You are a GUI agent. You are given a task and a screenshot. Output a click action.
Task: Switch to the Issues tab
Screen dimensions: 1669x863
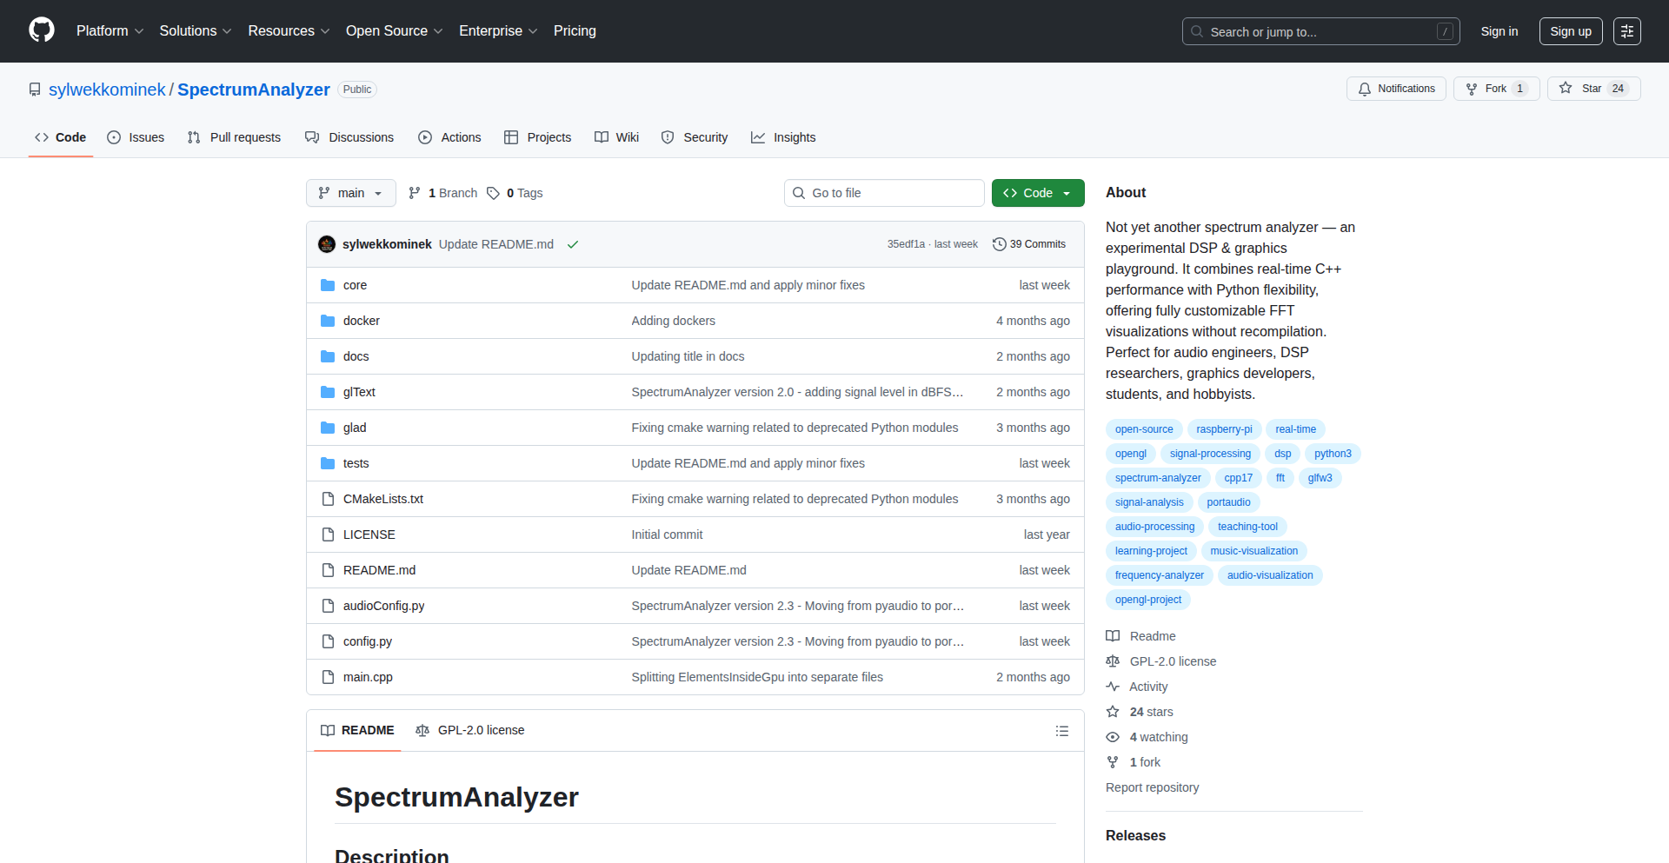coord(136,137)
